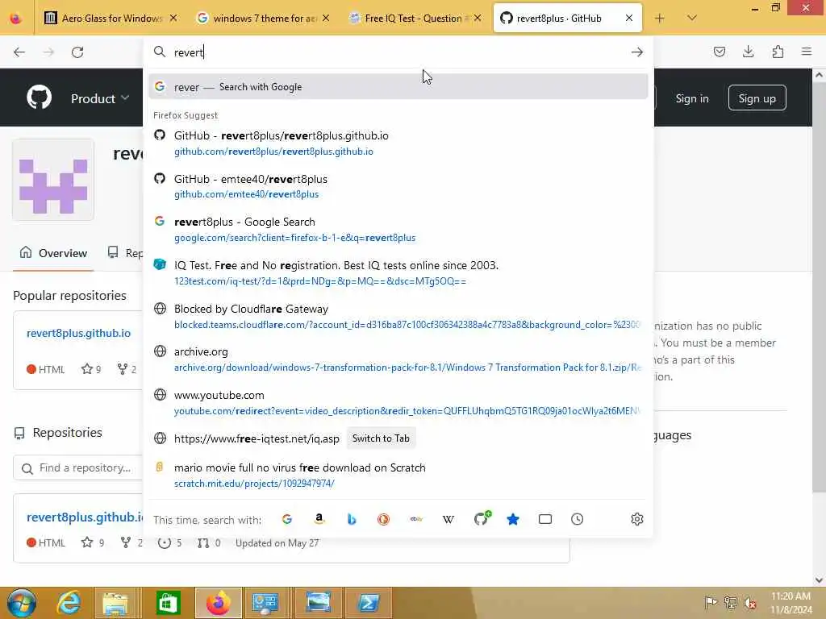Open Blocked by Cloudflare Gateway suggestion
This screenshot has width=826, height=619.
pos(398,316)
